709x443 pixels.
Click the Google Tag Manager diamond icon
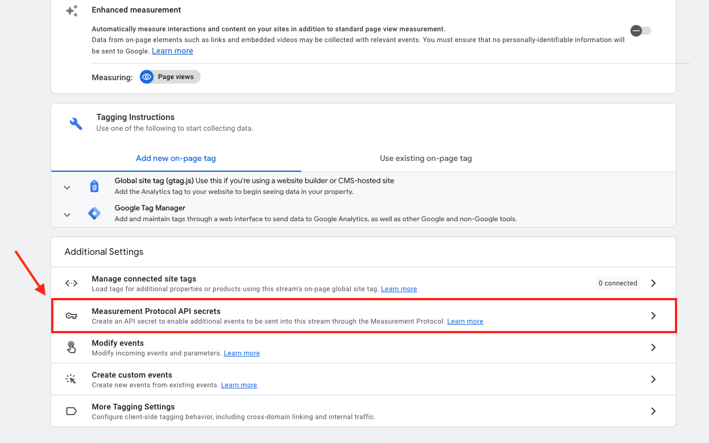[x=94, y=213]
